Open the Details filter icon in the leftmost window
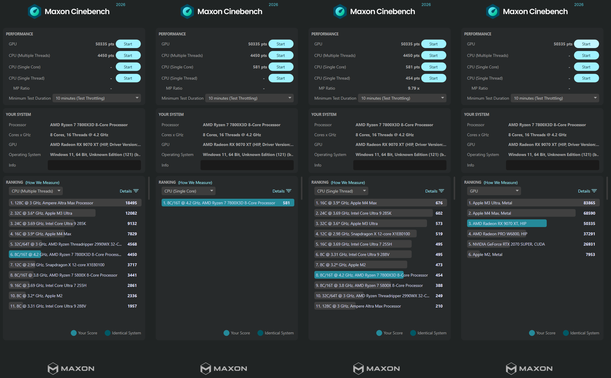 pos(136,191)
